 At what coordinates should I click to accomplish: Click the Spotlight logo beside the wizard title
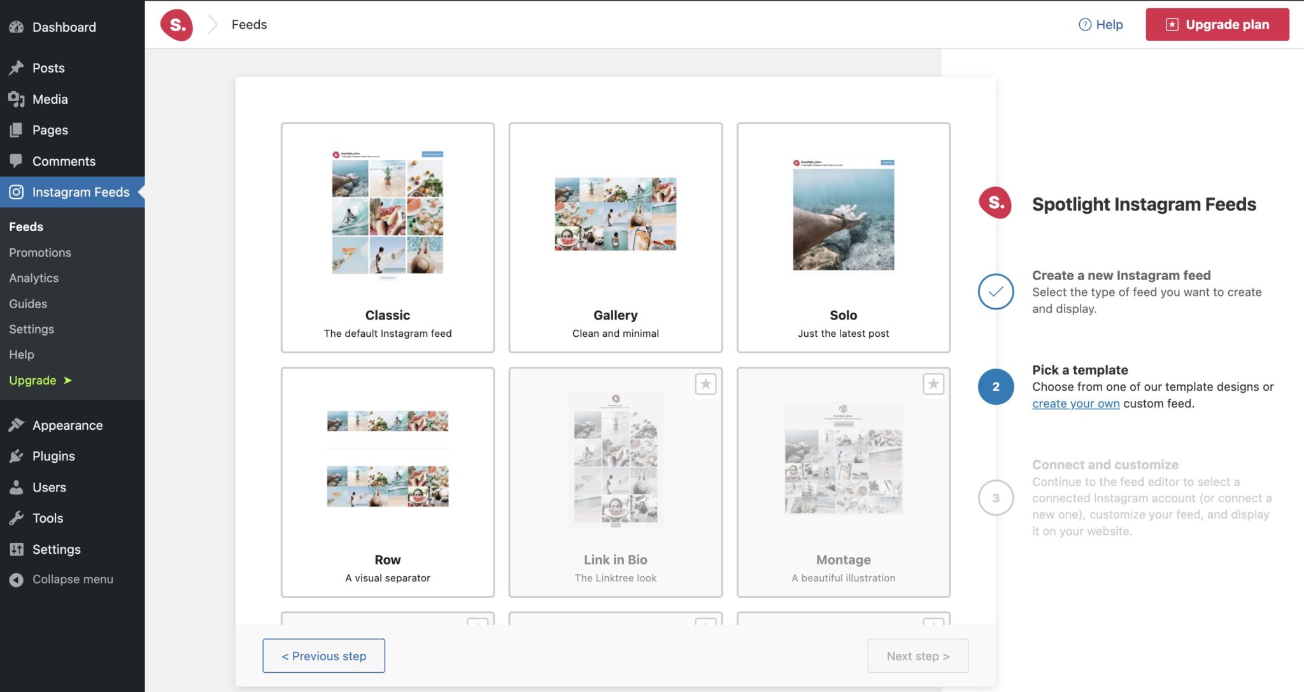point(995,203)
